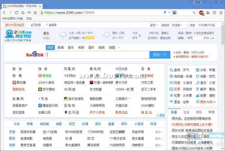Click the 查询 magnifier icon in sidebar
This screenshot has height=151, width=225.
pyautogui.click(x=171, y=70)
